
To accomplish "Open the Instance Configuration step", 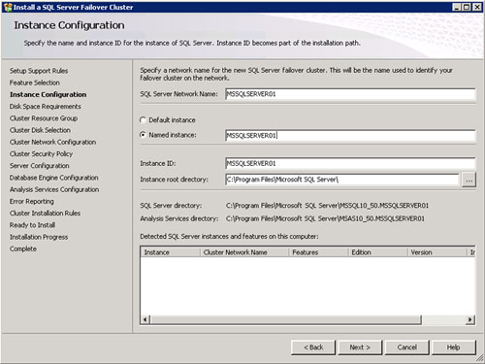I will coord(48,94).
